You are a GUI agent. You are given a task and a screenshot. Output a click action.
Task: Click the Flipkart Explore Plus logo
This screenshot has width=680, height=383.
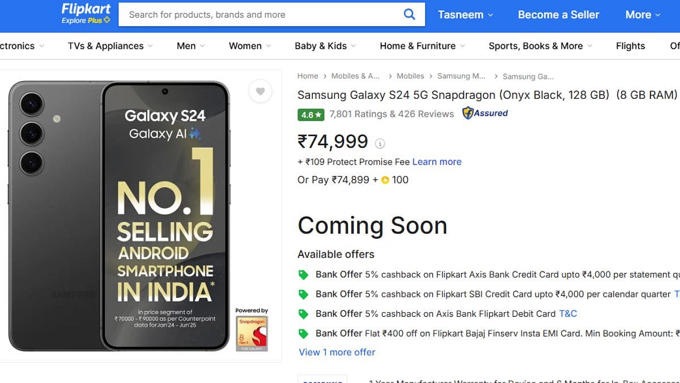[x=86, y=14]
